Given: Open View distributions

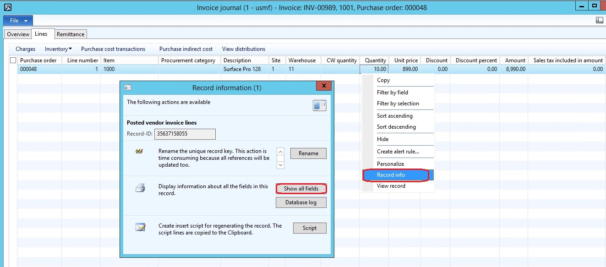Looking at the screenshot, I should point(244,49).
